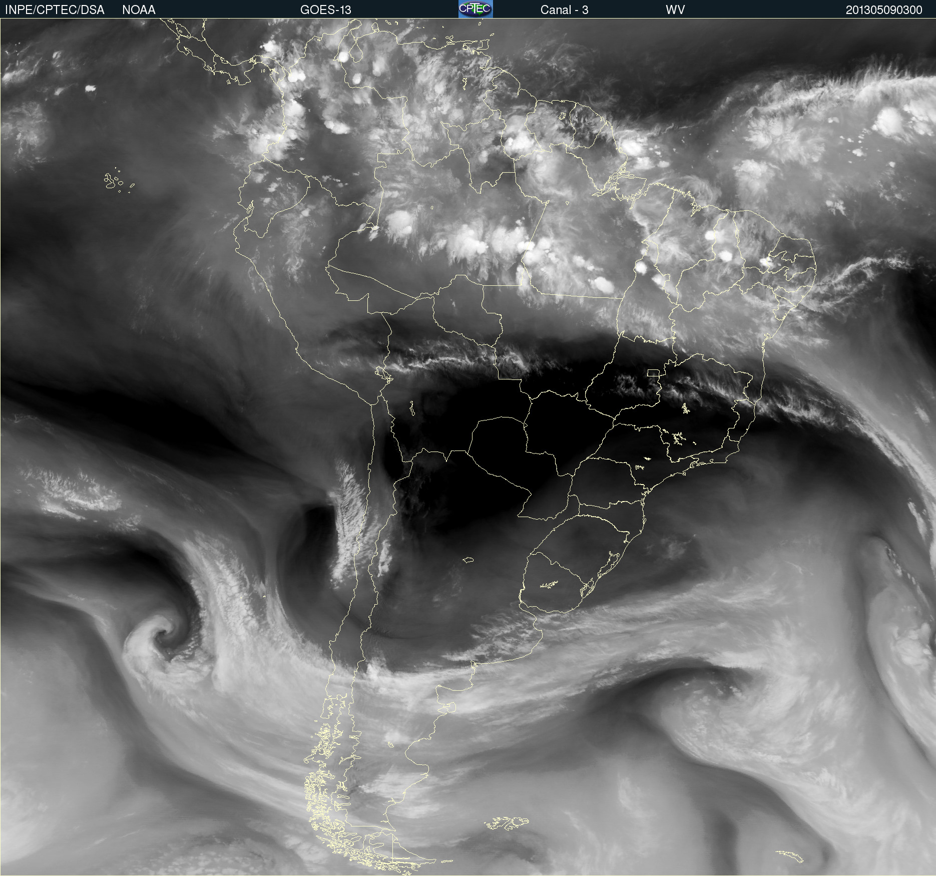This screenshot has height=876, width=936.
Task: Click the CPTEC logo in the header
Action: pyautogui.click(x=476, y=9)
